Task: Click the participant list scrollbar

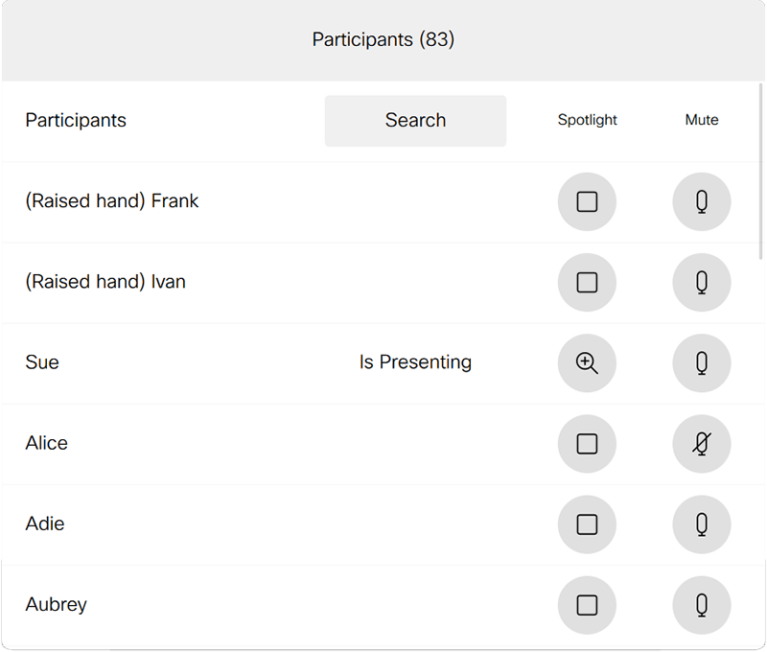Action: 761,173
